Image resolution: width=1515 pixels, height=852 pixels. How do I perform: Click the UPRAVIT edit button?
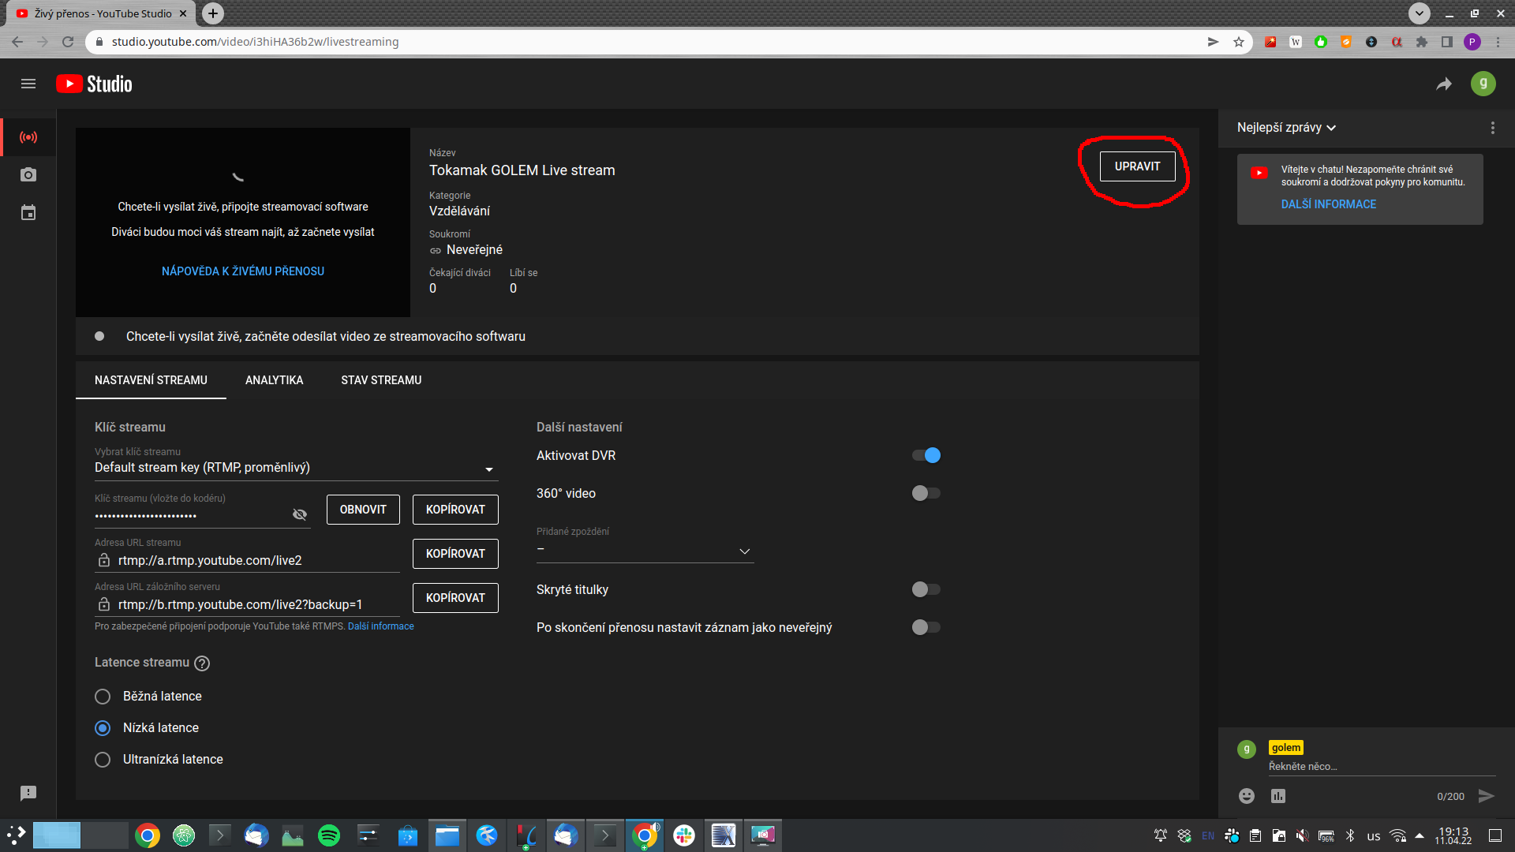tap(1137, 166)
